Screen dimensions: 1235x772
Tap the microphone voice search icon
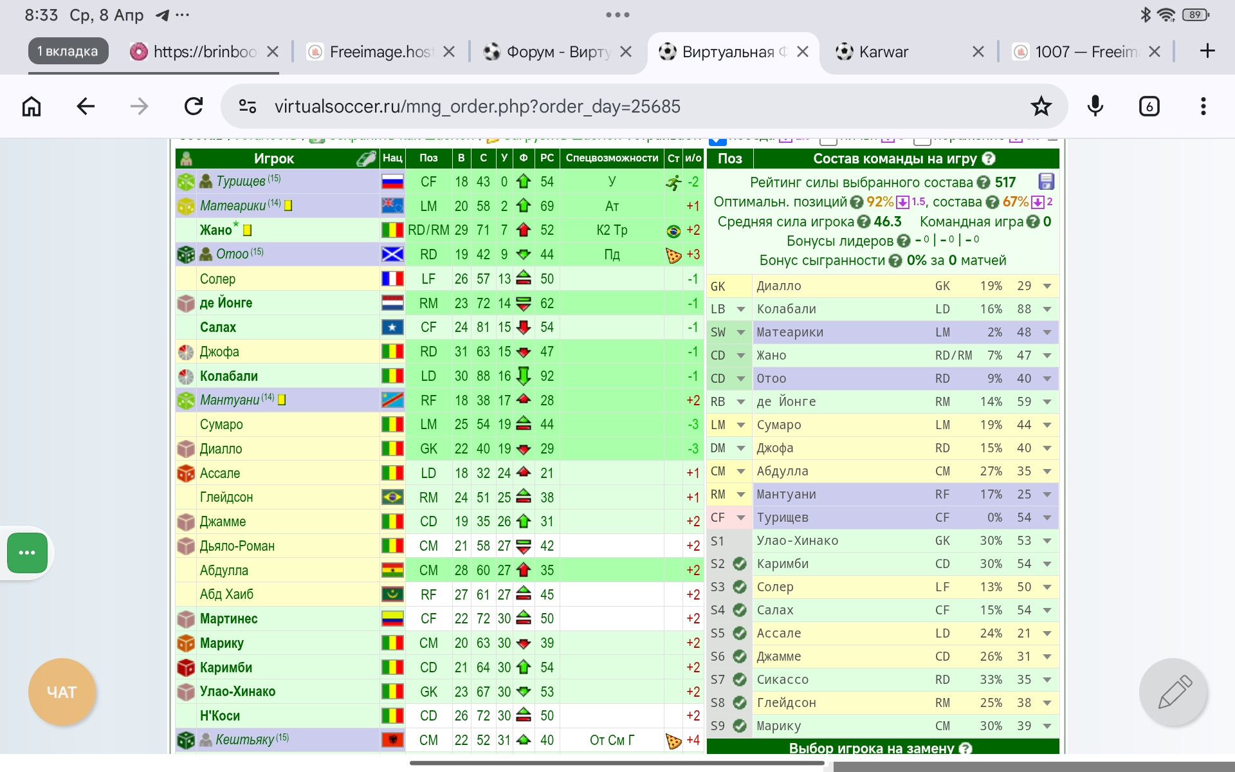[x=1095, y=106]
